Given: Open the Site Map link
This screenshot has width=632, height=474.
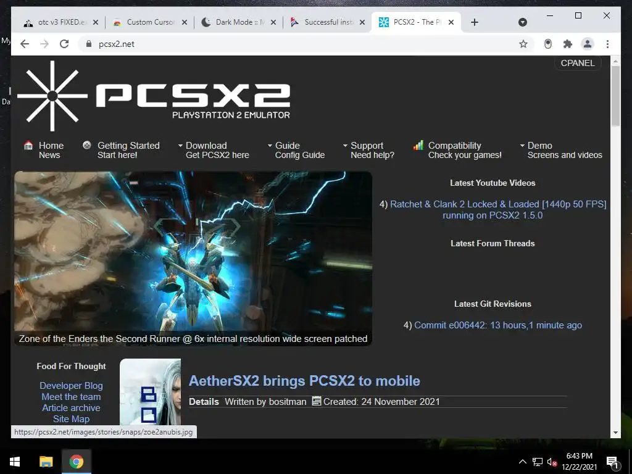Looking at the screenshot, I should [x=72, y=419].
